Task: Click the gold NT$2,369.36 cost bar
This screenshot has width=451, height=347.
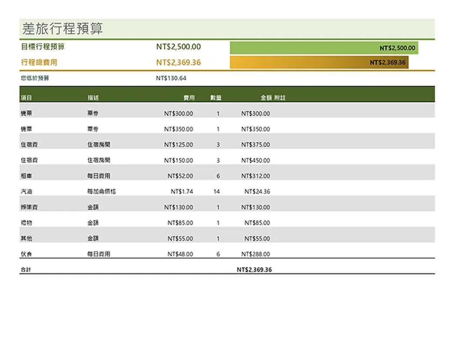Action: pyautogui.click(x=319, y=62)
